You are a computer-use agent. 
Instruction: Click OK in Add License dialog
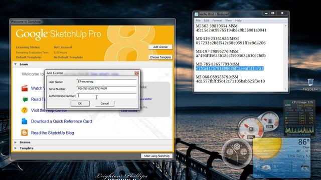tap(80, 103)
